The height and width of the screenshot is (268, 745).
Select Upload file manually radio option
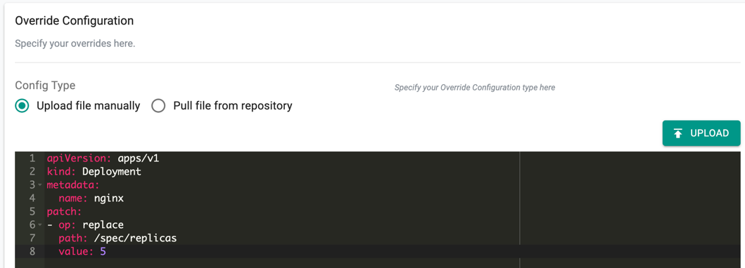coord(22,106)
